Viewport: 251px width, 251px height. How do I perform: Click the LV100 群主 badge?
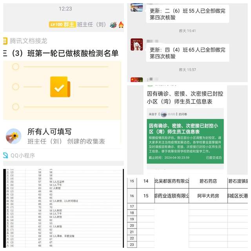[62, 24]
